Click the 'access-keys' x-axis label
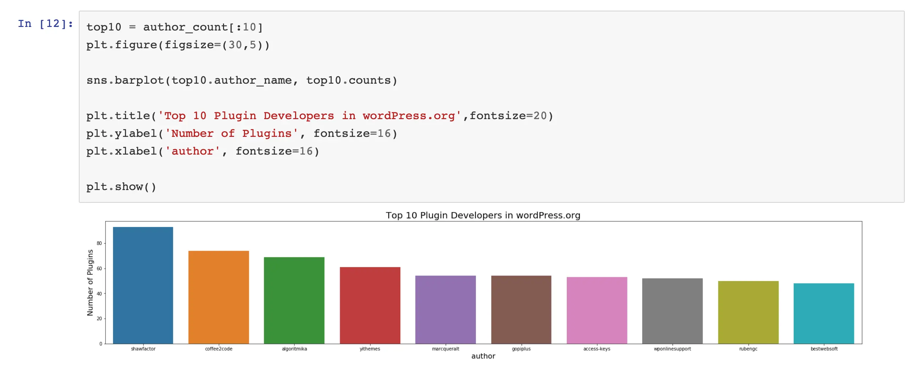The image size is (909, 373). (x=597, y=349)
